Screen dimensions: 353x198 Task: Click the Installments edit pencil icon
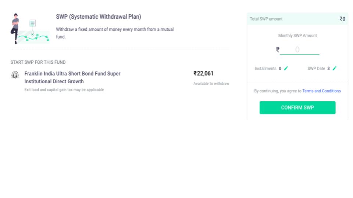(286, 69)
